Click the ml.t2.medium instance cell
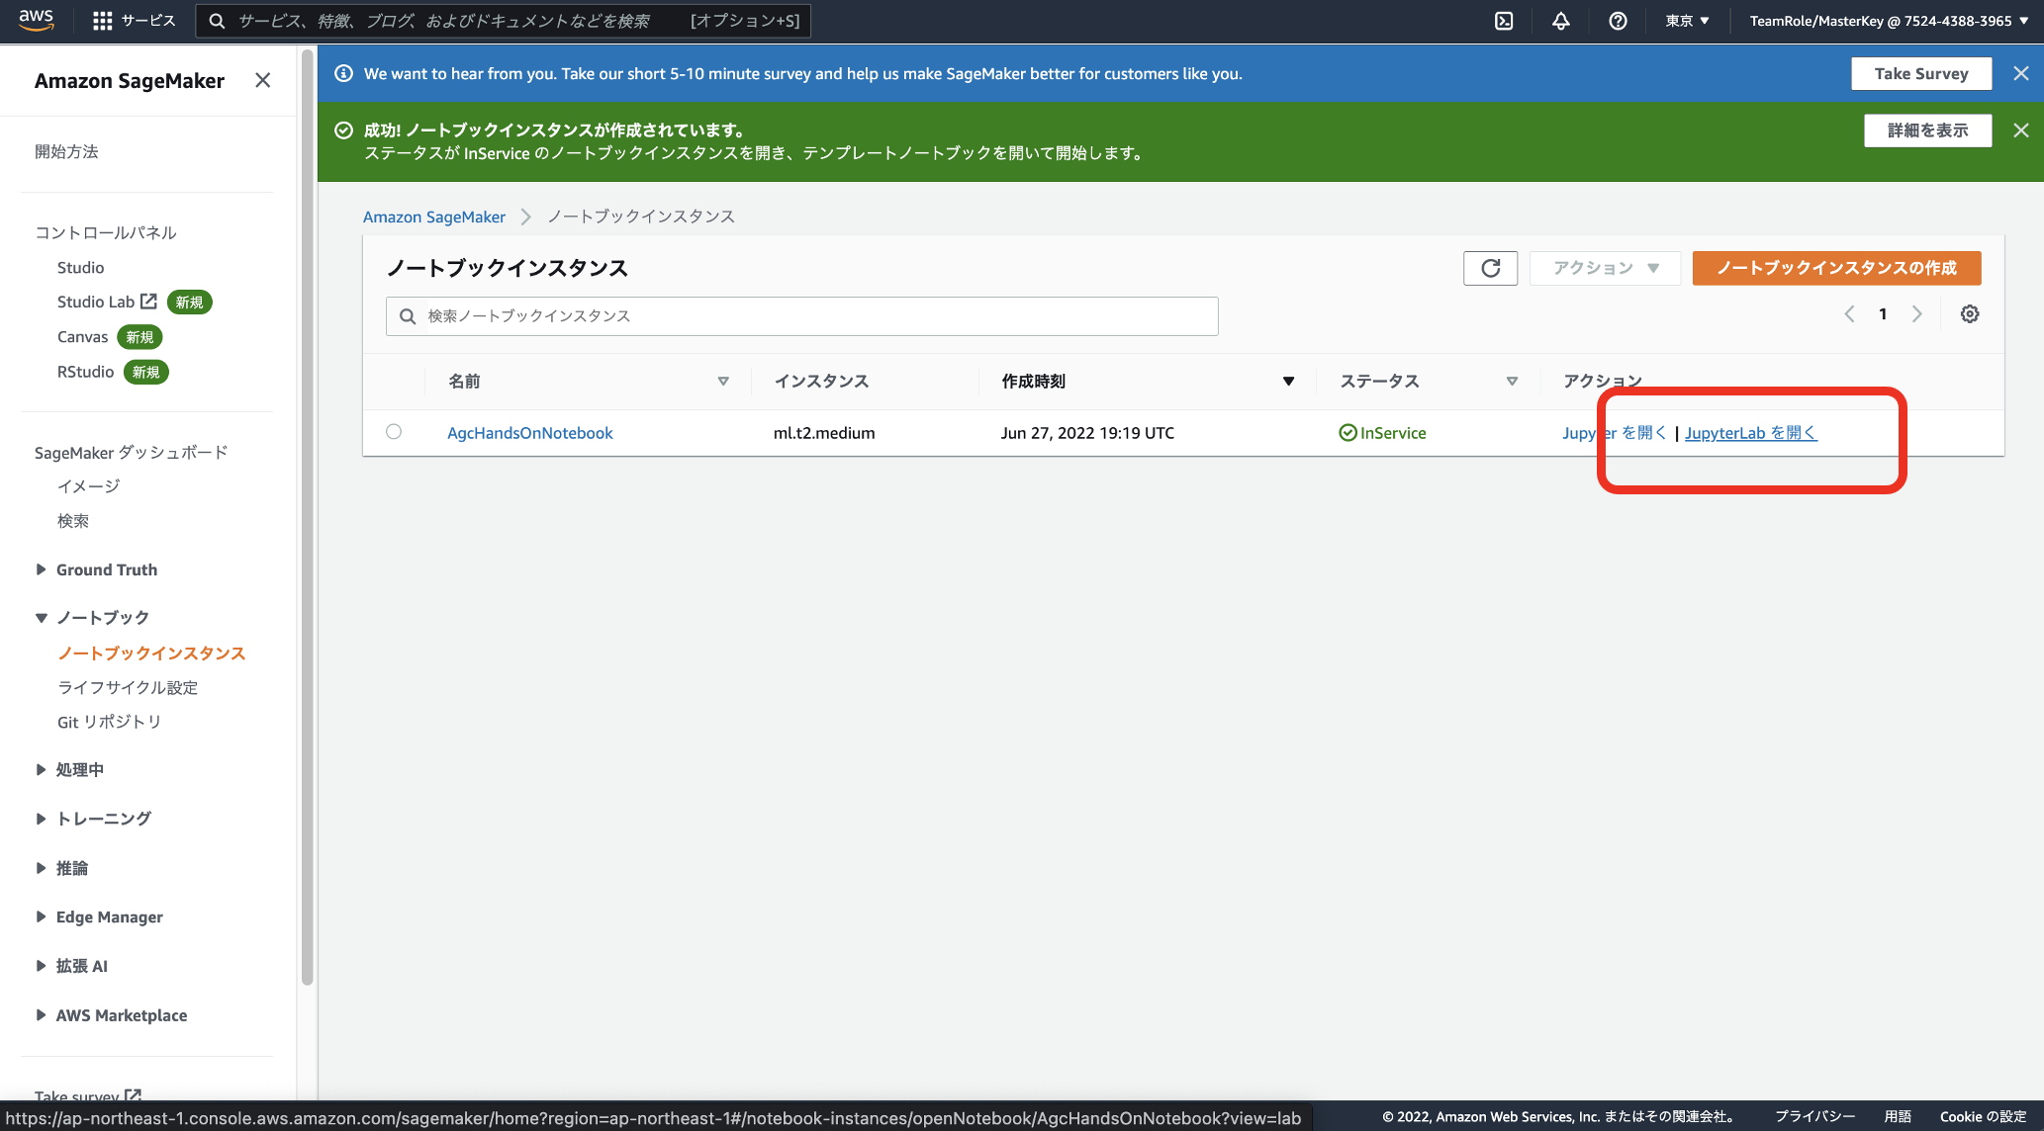The image size is (2044, 1131). click(824, 433)
